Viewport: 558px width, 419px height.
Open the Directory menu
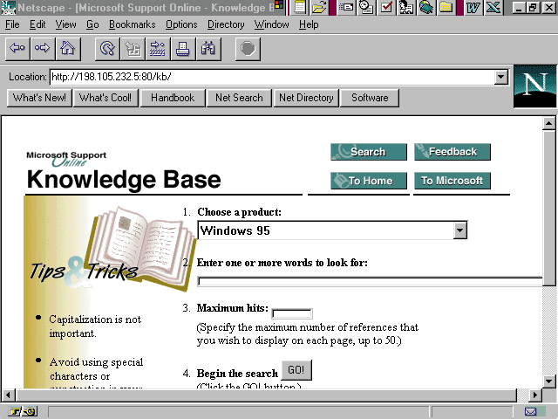click(x=226, y=24)
